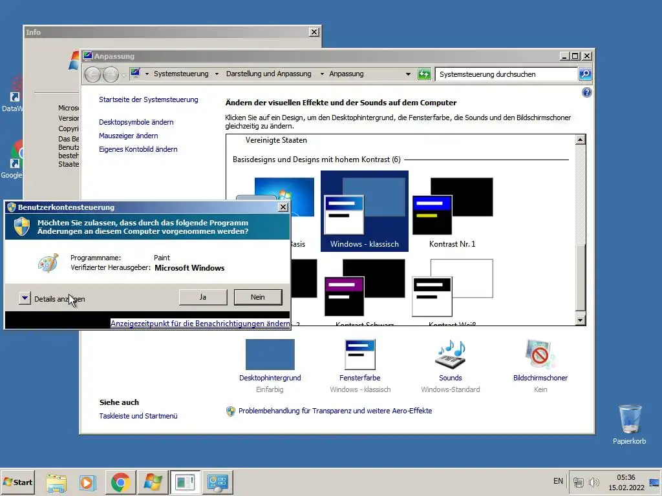The width and height of the screenshot is (662, 496).
Task: Open Bildschirmschoner settings icon
Action: (540, 355)
